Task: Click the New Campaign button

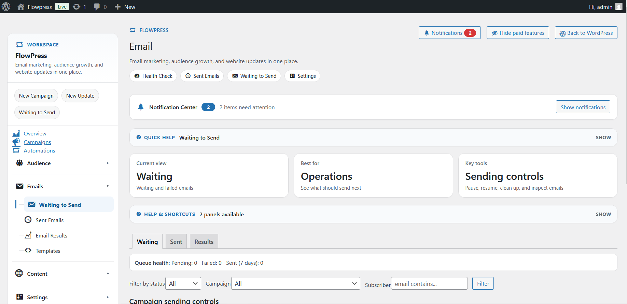Action: point(36,96)
